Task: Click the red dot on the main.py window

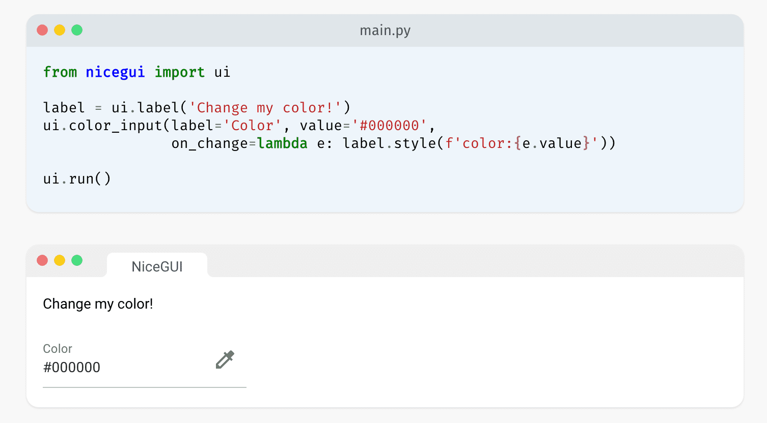Action: point(42,30)
